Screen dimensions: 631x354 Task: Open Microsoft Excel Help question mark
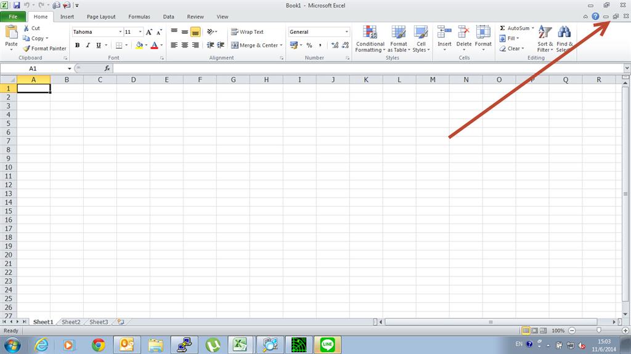click(x=595, y=17)
